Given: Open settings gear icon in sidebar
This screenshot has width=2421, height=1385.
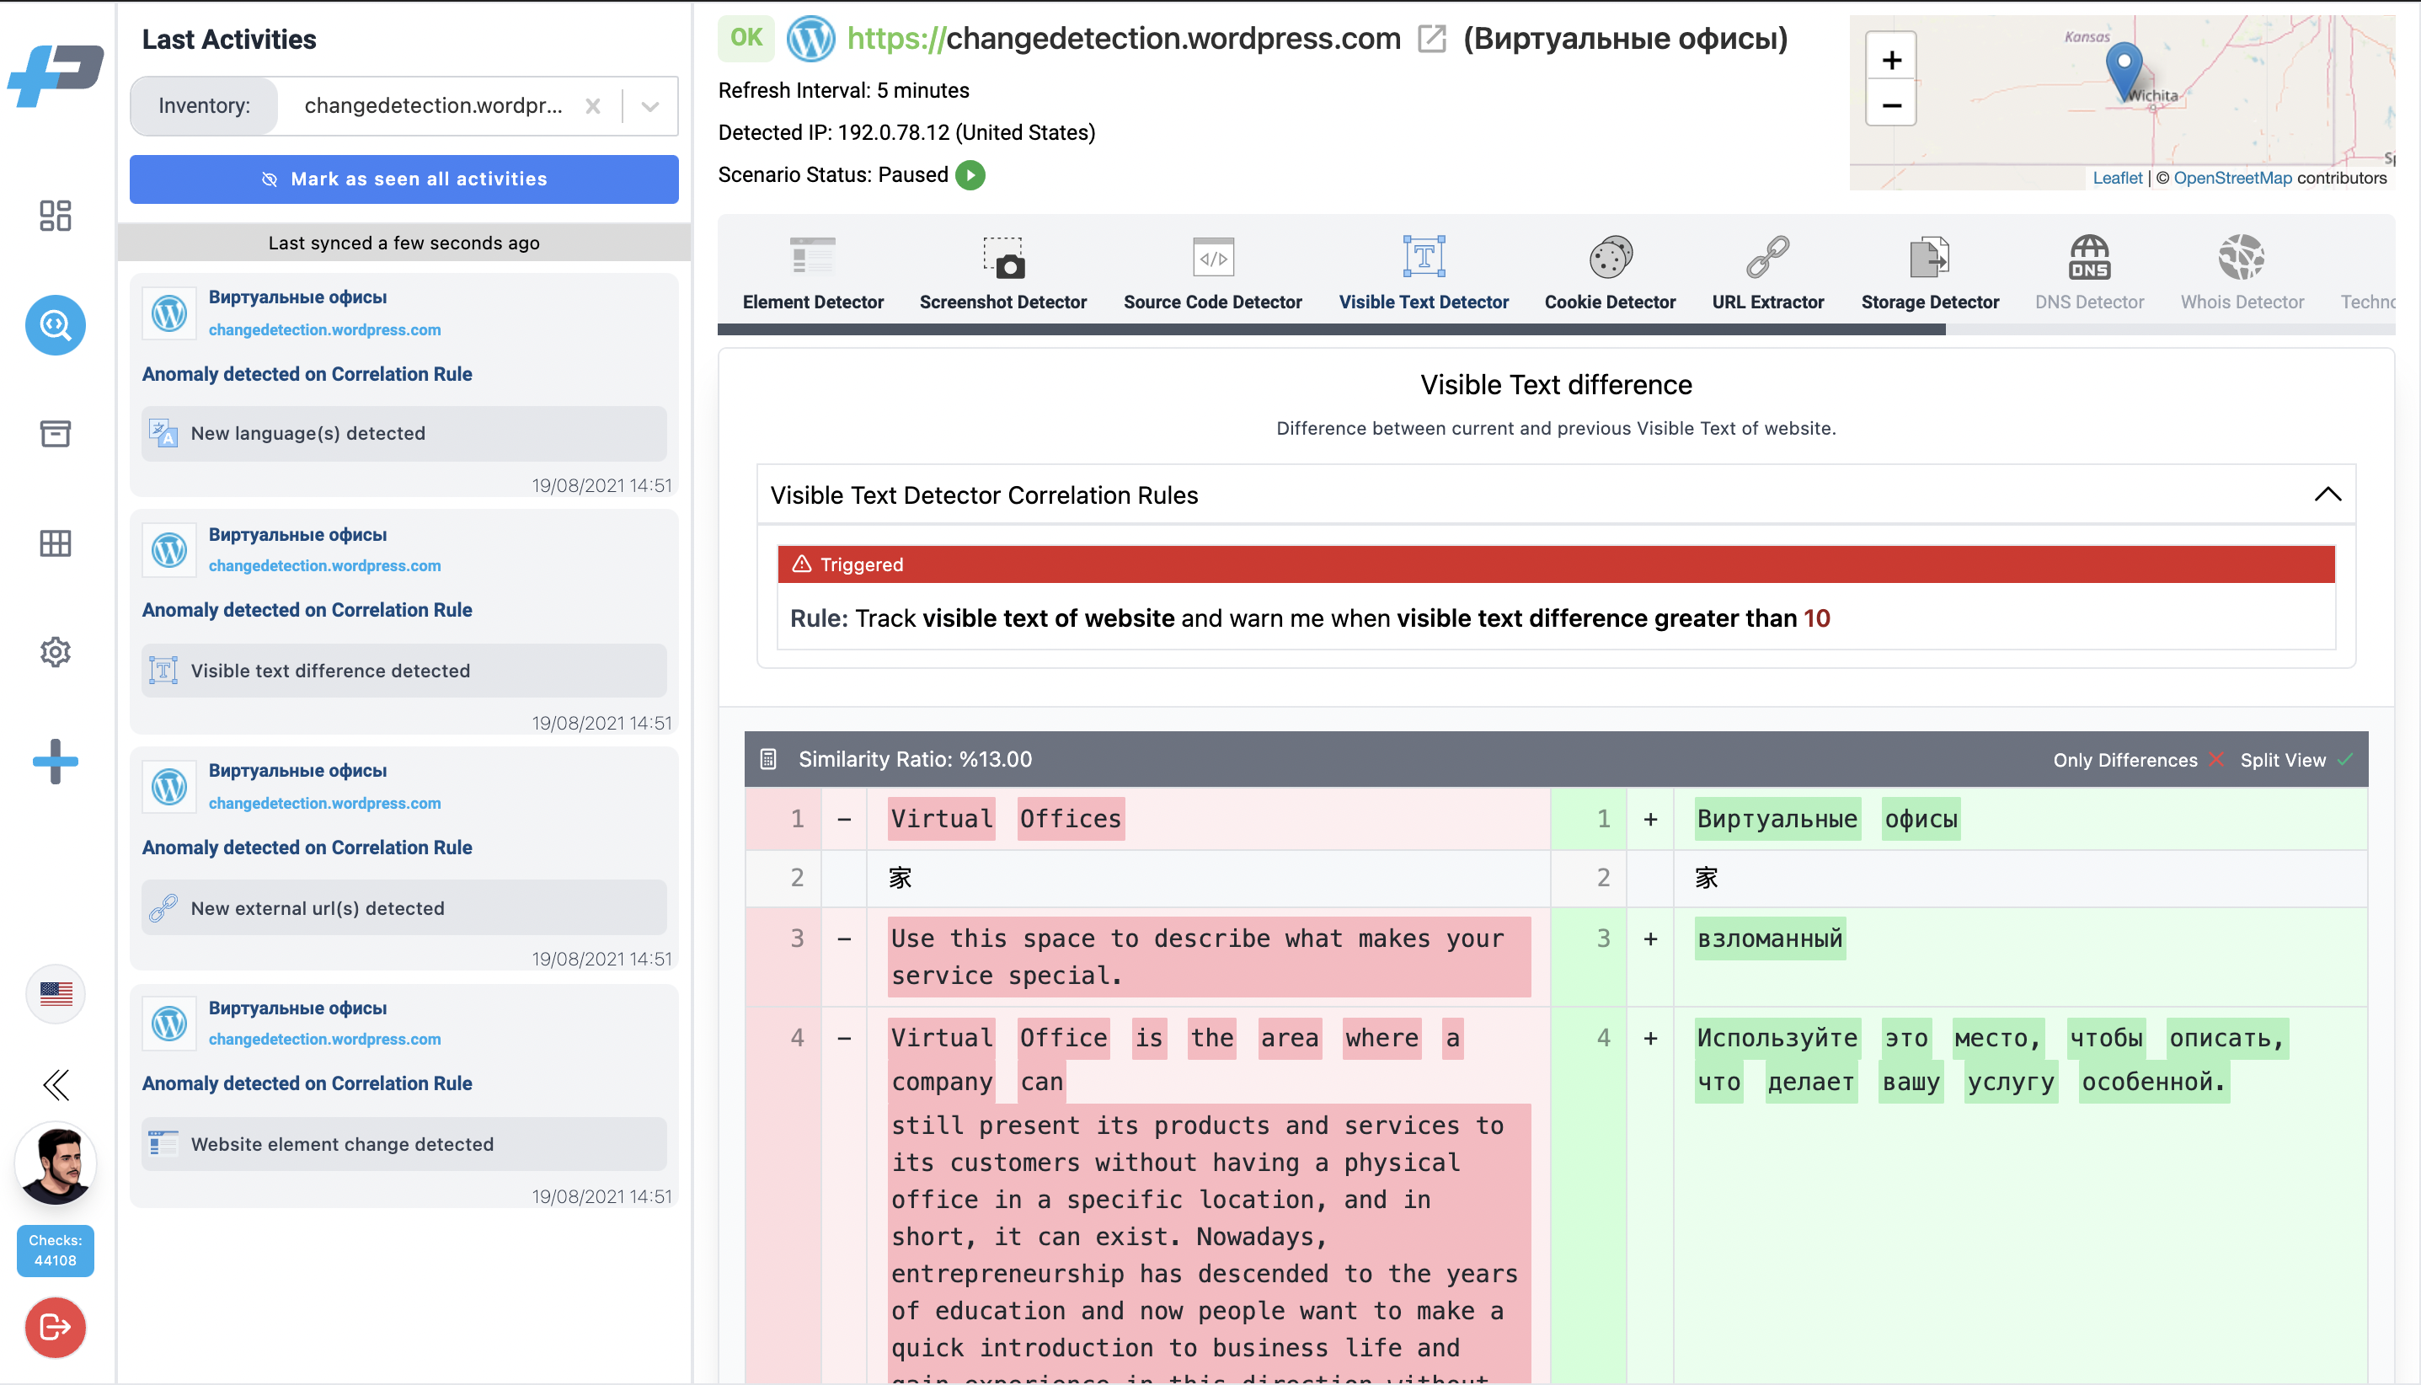Looking at the screenshot, I should [55, 653].
